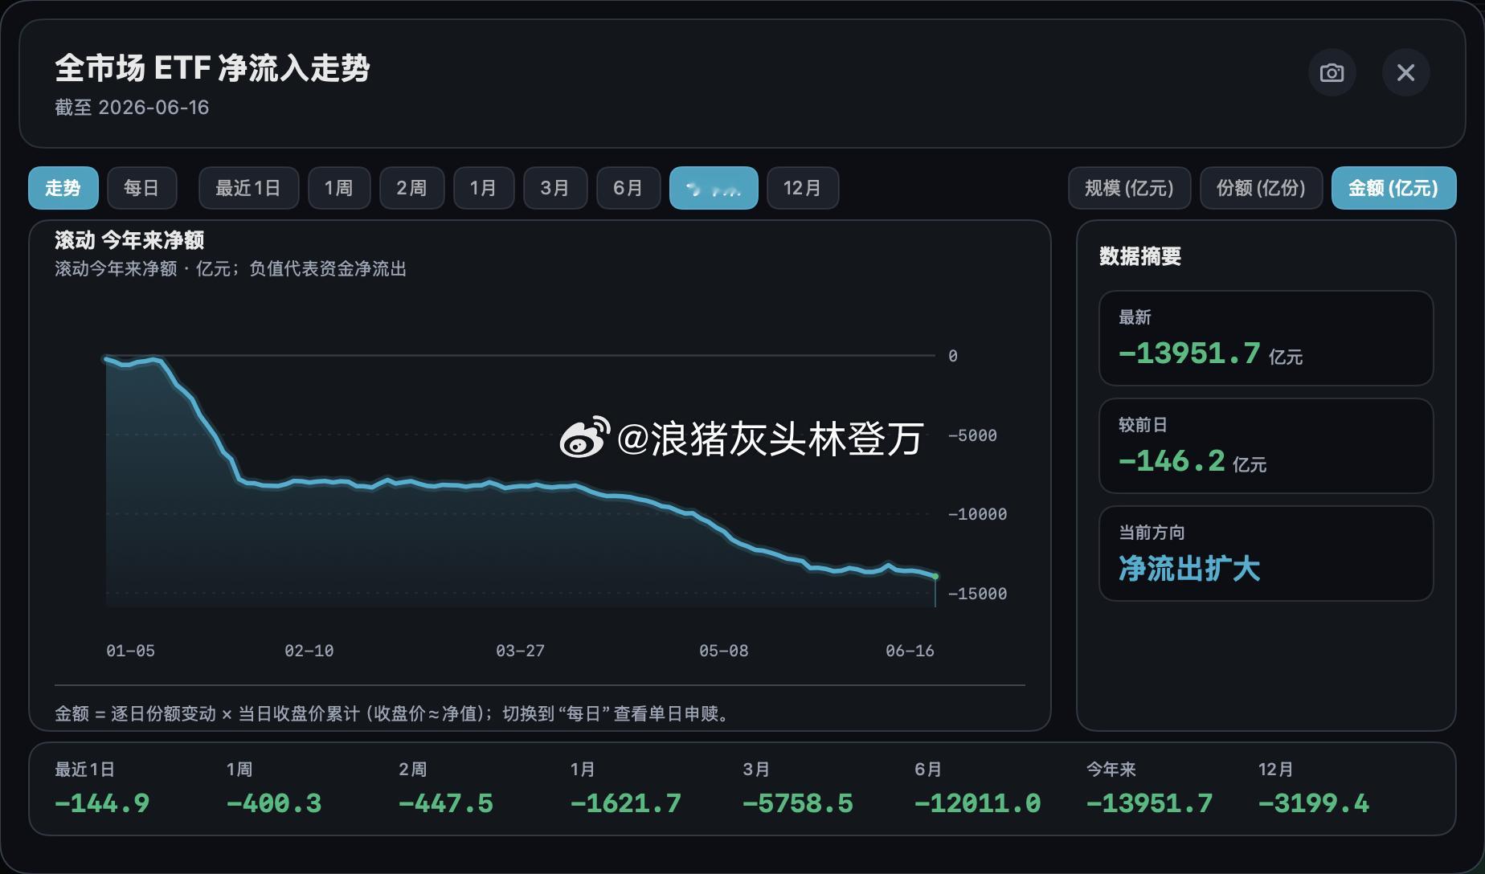
Task: Select the 12月 range button
Action: coord(803,188)
